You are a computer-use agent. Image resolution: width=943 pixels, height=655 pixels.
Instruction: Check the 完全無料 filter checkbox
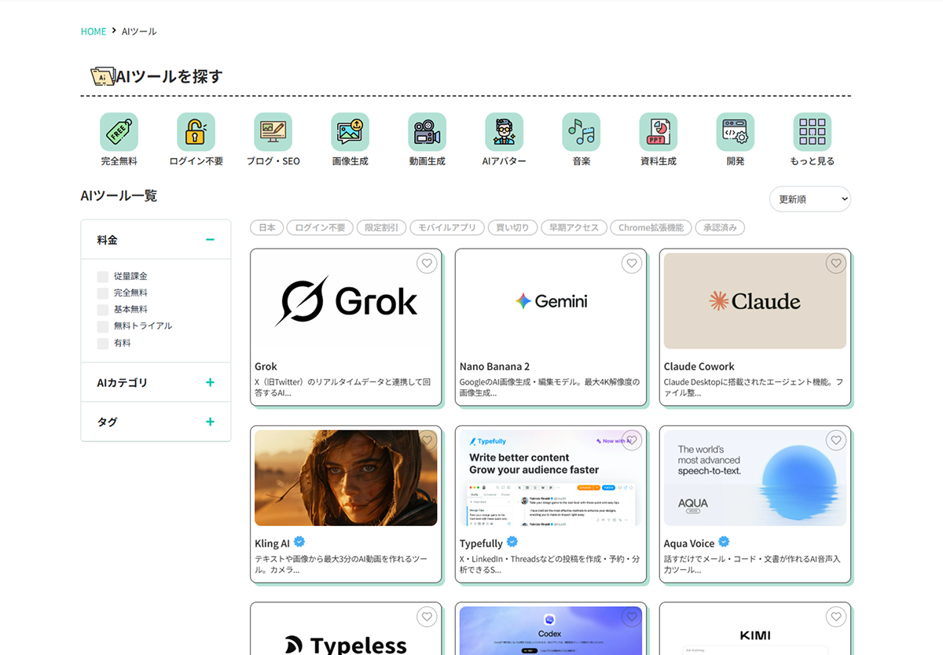[103, 293]
